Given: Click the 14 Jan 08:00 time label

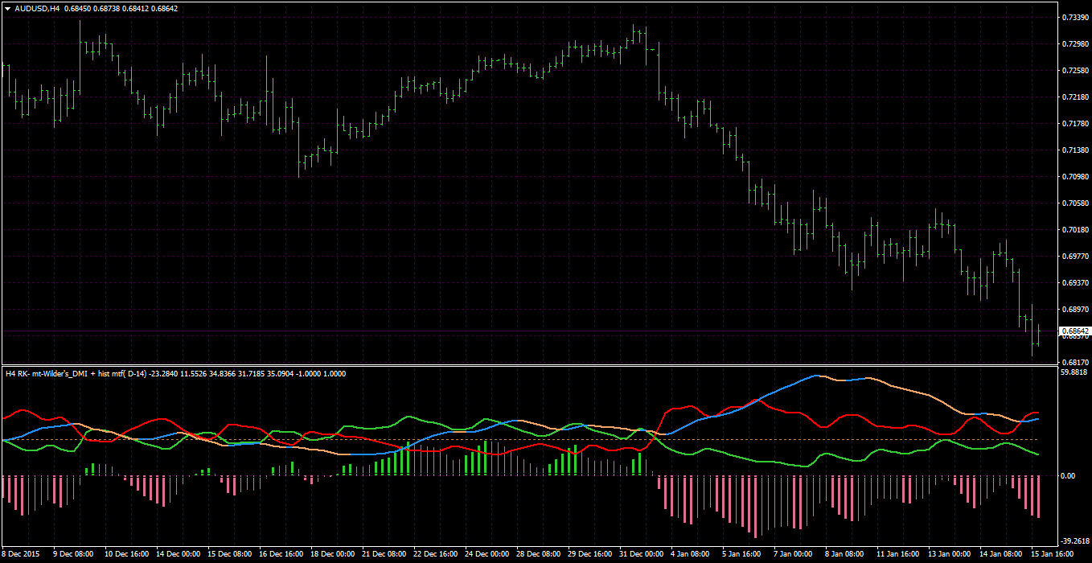Looking at the screenshot, I should (1000, 554).
